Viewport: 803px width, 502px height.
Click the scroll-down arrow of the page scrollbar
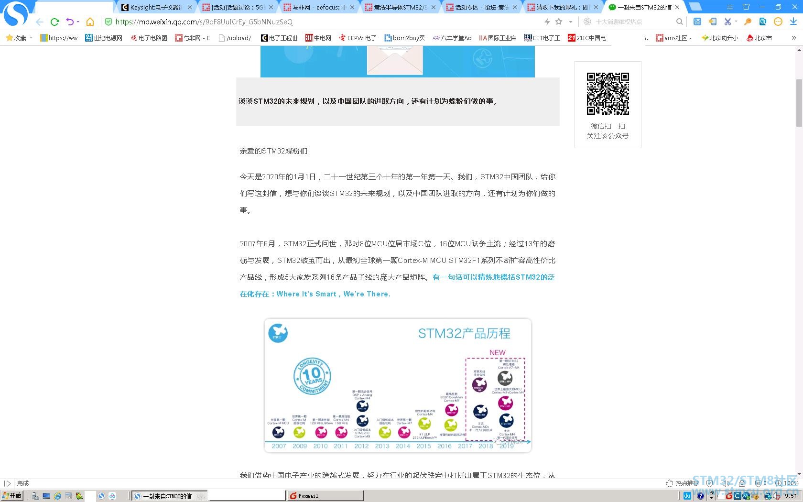pos(799,474)
